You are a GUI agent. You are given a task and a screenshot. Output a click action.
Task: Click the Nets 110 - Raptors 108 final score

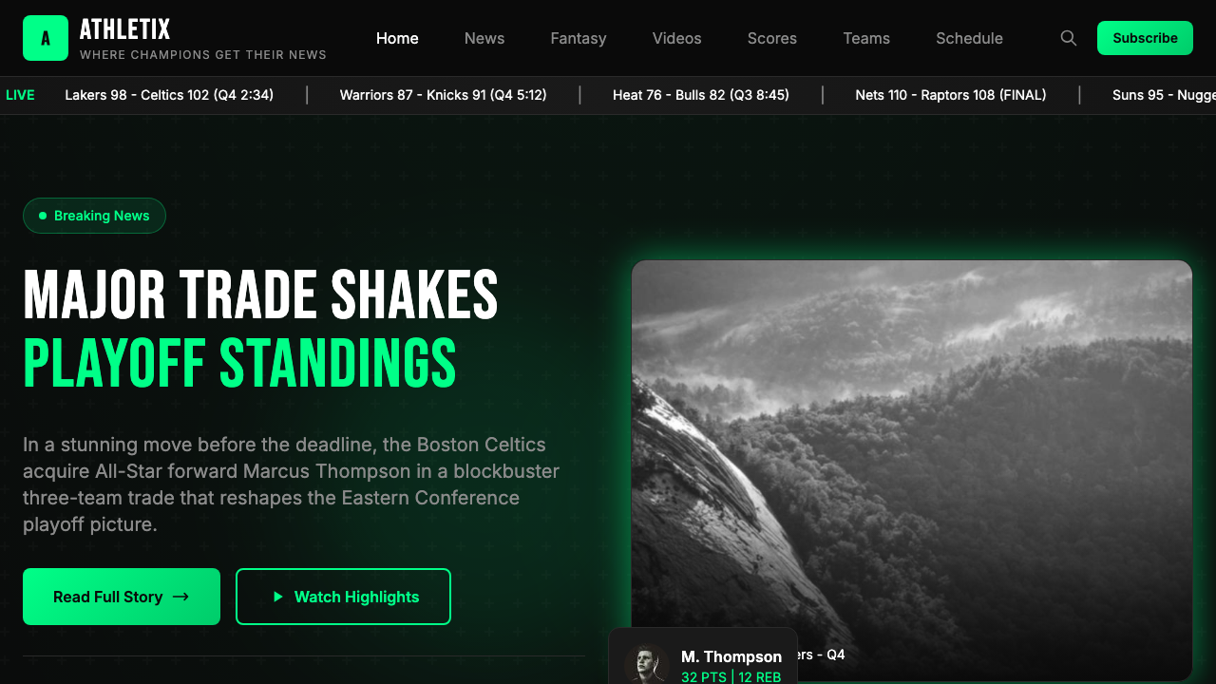(951, 95)
